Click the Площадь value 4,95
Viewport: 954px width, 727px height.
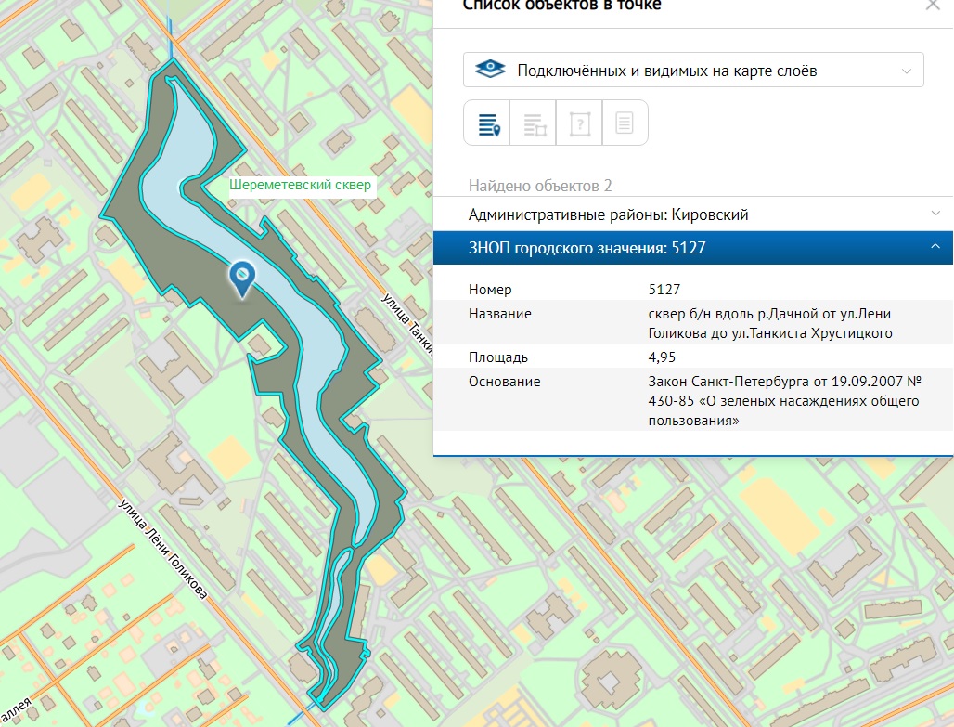point(662,357)
